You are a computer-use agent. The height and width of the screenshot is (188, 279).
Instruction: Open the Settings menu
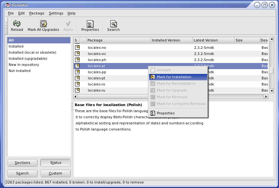(56, 13)
